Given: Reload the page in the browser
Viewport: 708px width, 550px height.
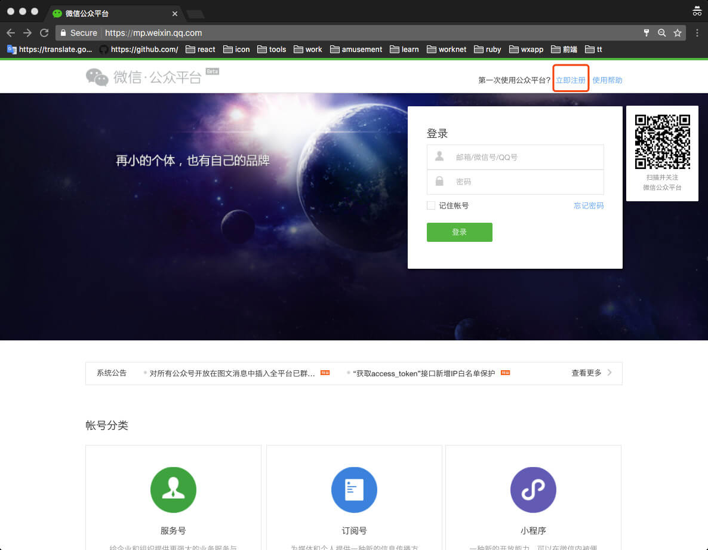Looking at the screenshot, I should tap(44, 33).
